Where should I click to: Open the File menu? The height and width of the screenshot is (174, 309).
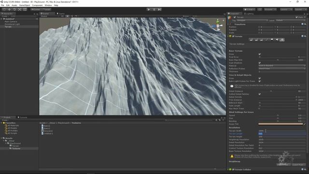pyautogui.click(x=2, y=5)
